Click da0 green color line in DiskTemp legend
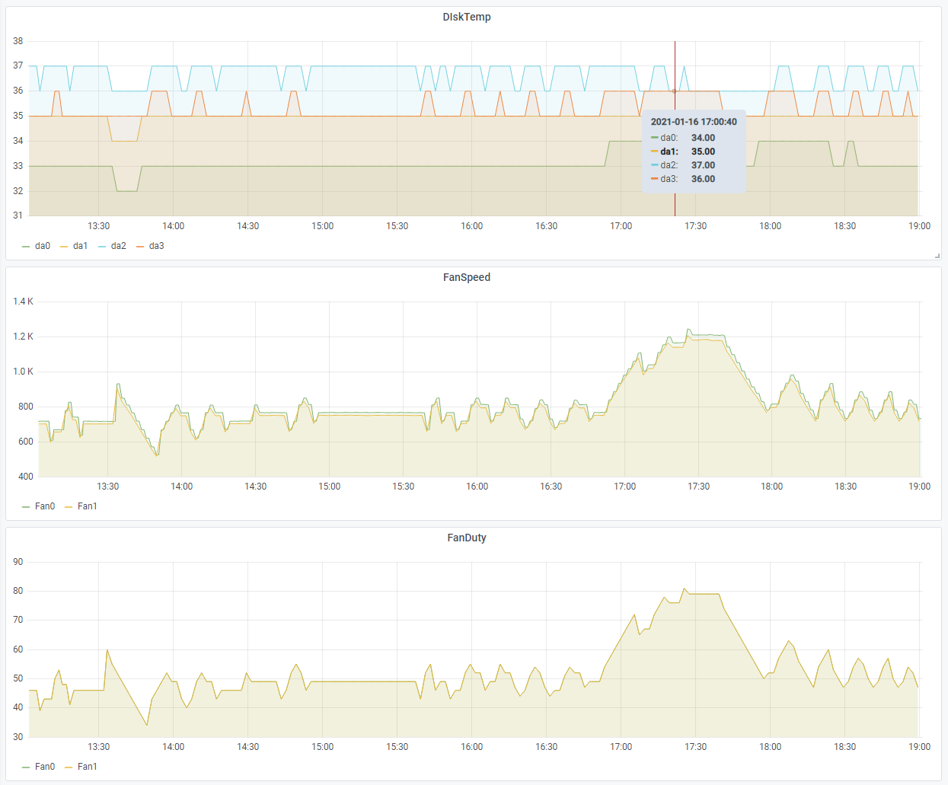 (26, 247)
